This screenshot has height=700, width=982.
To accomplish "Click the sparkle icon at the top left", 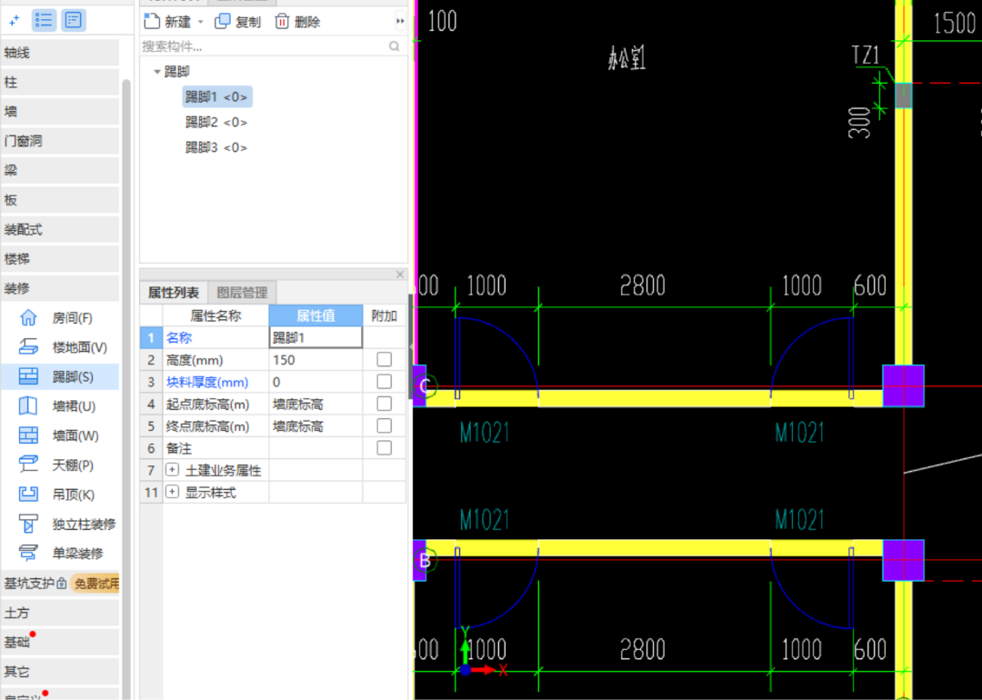I will pyautogui.click(x=15, y=21).
